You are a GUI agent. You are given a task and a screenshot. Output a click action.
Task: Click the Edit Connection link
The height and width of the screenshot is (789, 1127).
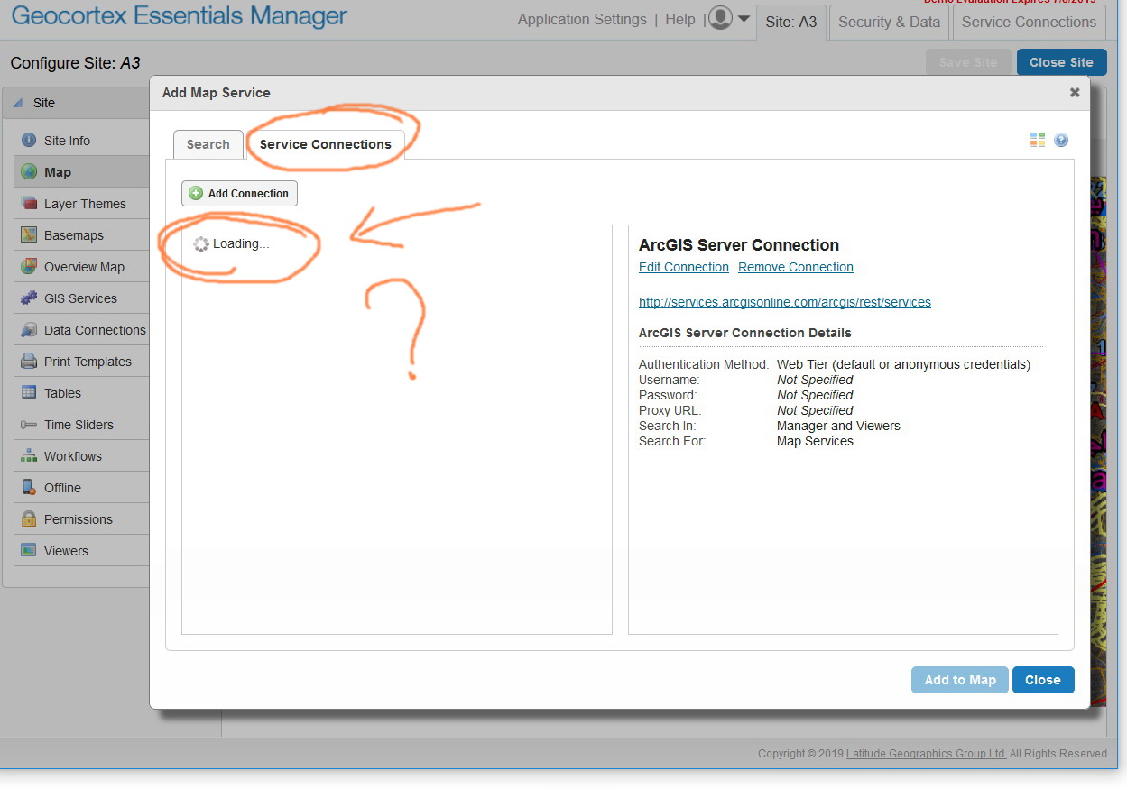684,267
